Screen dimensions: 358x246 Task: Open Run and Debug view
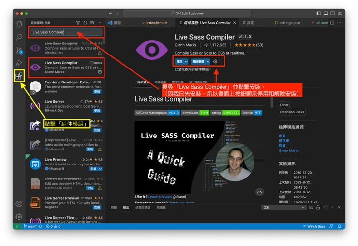click(x=19, y=63)
